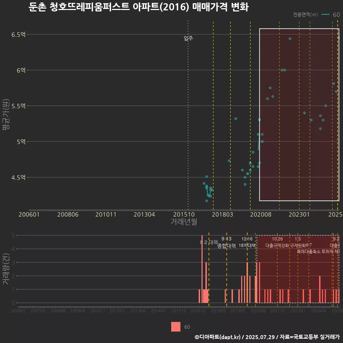Click '200703' on the volume chart x-axis
This screenshot has width=343, height=343.
point(38,310)
